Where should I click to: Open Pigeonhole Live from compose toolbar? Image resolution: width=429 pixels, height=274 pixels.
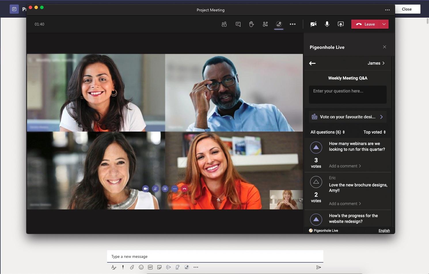187,267
